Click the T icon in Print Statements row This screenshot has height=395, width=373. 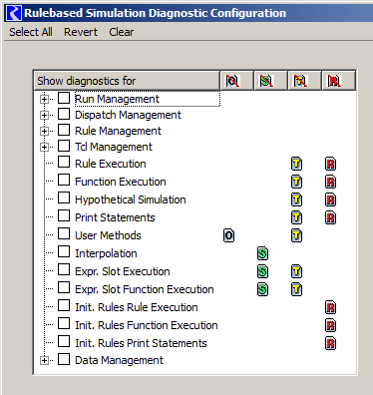tap(296, 217)
